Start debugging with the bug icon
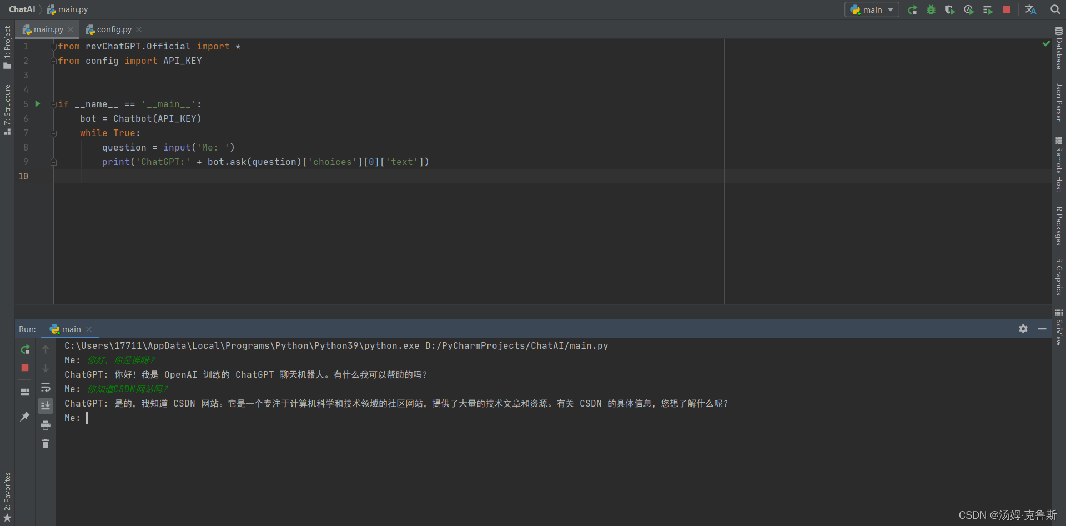 point(931,10)
